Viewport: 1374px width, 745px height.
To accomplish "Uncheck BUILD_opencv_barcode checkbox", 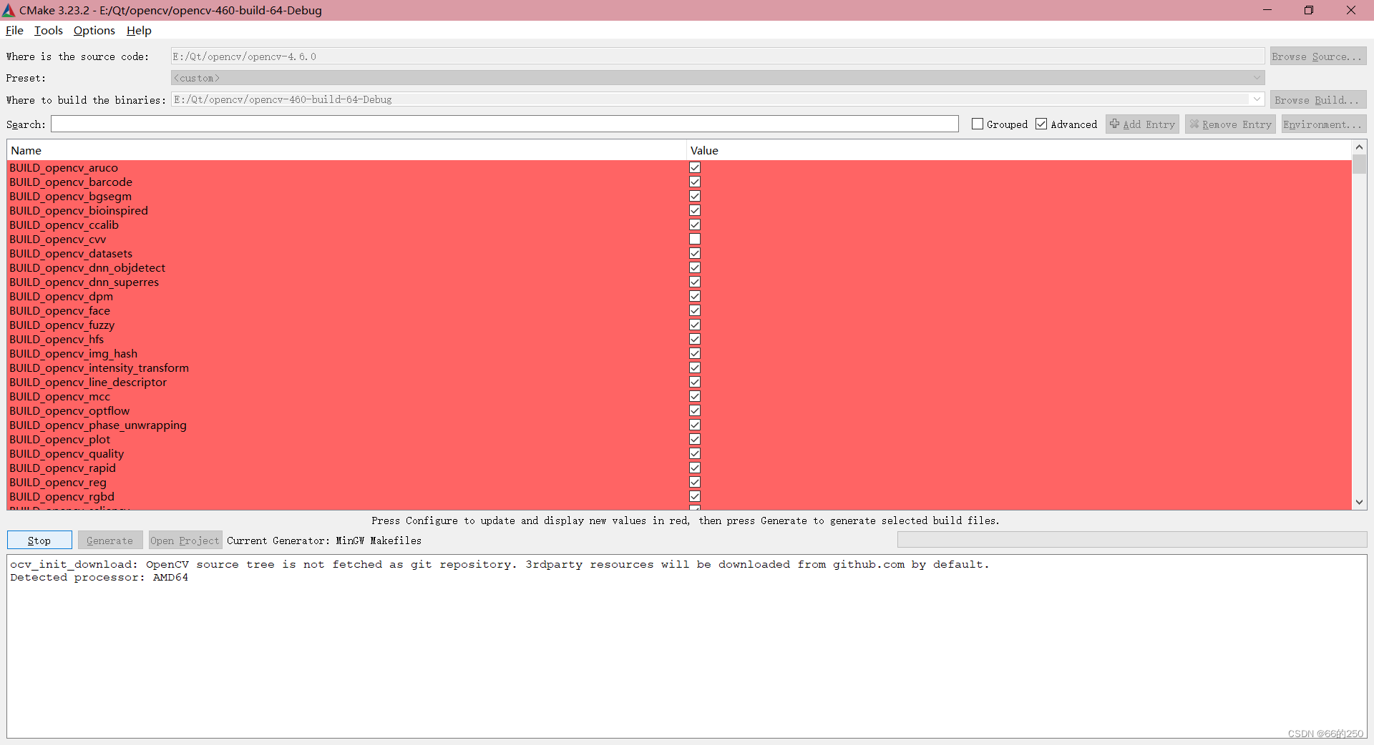I will click(695, 182).
